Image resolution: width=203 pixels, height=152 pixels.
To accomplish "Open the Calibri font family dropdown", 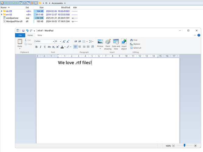I will pos(54,41).
